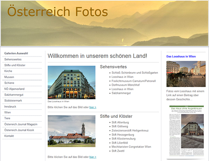Image resolution: width=209 pixels, height=161 pixels.
Task: Click the 'Willkommen in unserem schönen Land!' heading
Action: tap(97, 56)
